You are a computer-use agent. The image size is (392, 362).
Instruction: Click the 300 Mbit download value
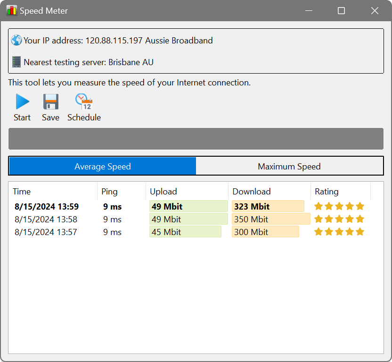pos(251,232)
